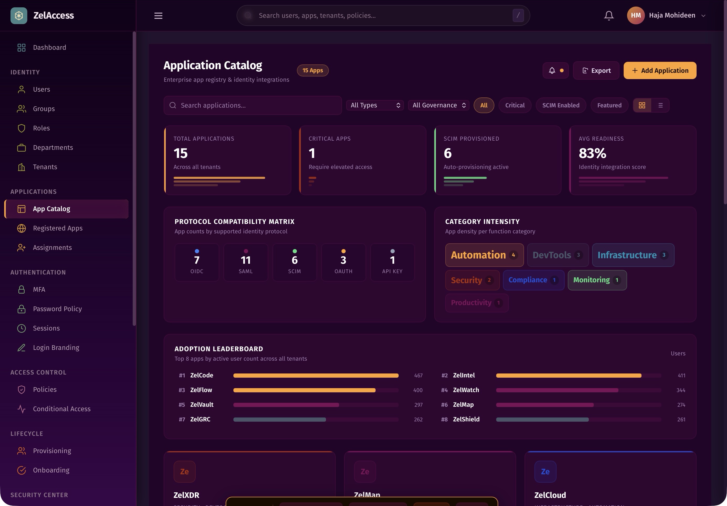727x506 pixels.
Task: Toggle the Critical apps filter
Action: pos(515,105)
